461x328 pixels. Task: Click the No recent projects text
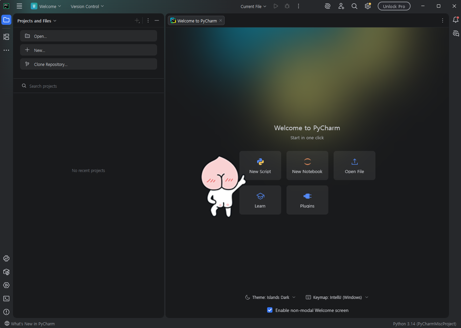[x=88, y=171]
